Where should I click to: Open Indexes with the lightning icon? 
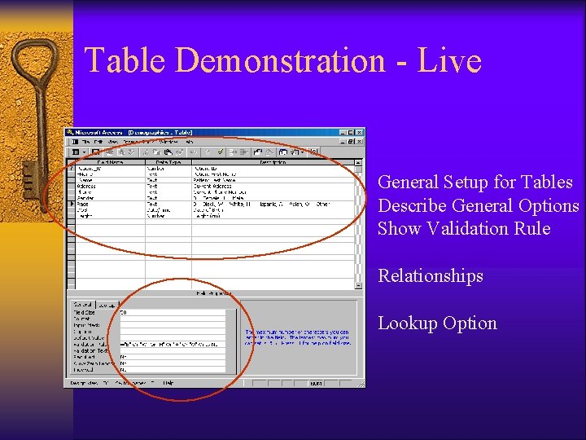(x=220, y=152)
